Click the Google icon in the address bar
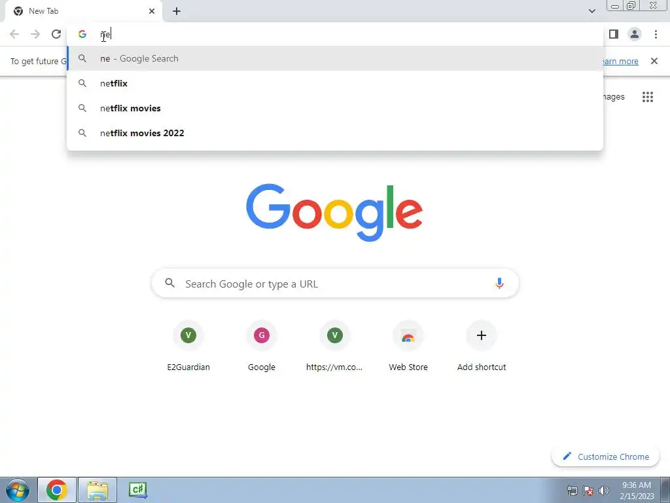Screen dimensions: 670x503 (x=82, y=34)
